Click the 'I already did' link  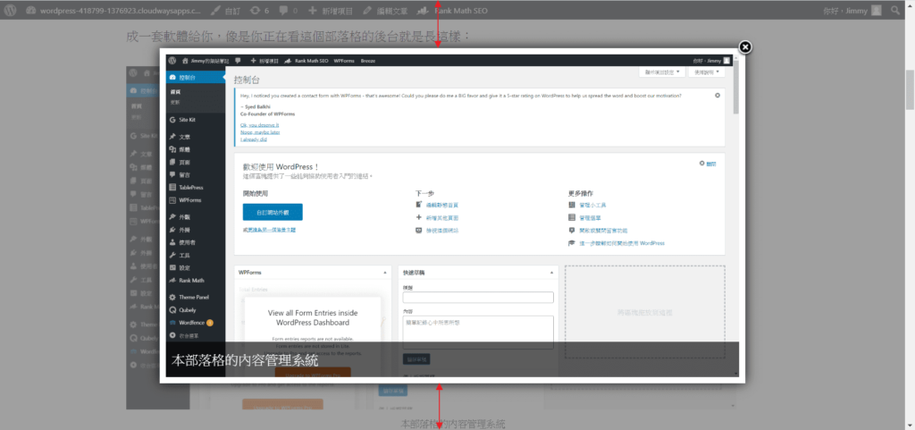[x=254, y=139]
